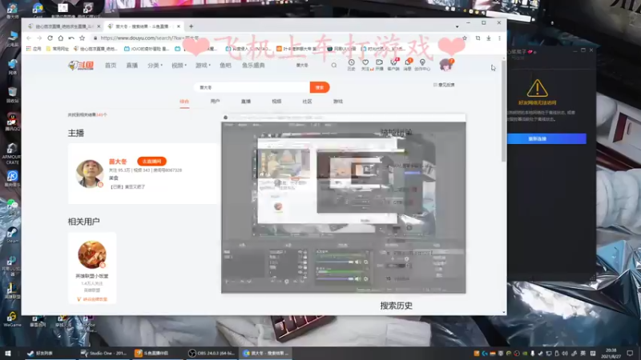Screen dimensions: 641x360
Task: Click the Douyu logo in the site header
Action: click(x=81, y=66)
